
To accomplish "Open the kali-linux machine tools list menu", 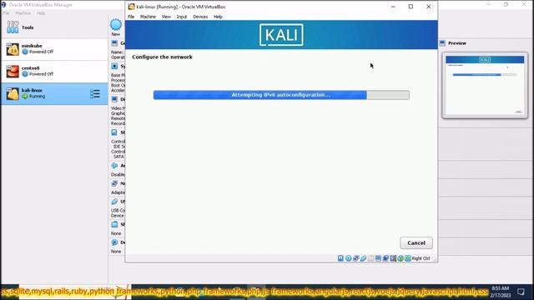I will point(95,94).
